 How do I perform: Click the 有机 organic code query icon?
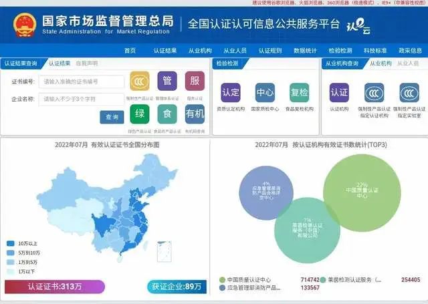(x=195, y=114)
